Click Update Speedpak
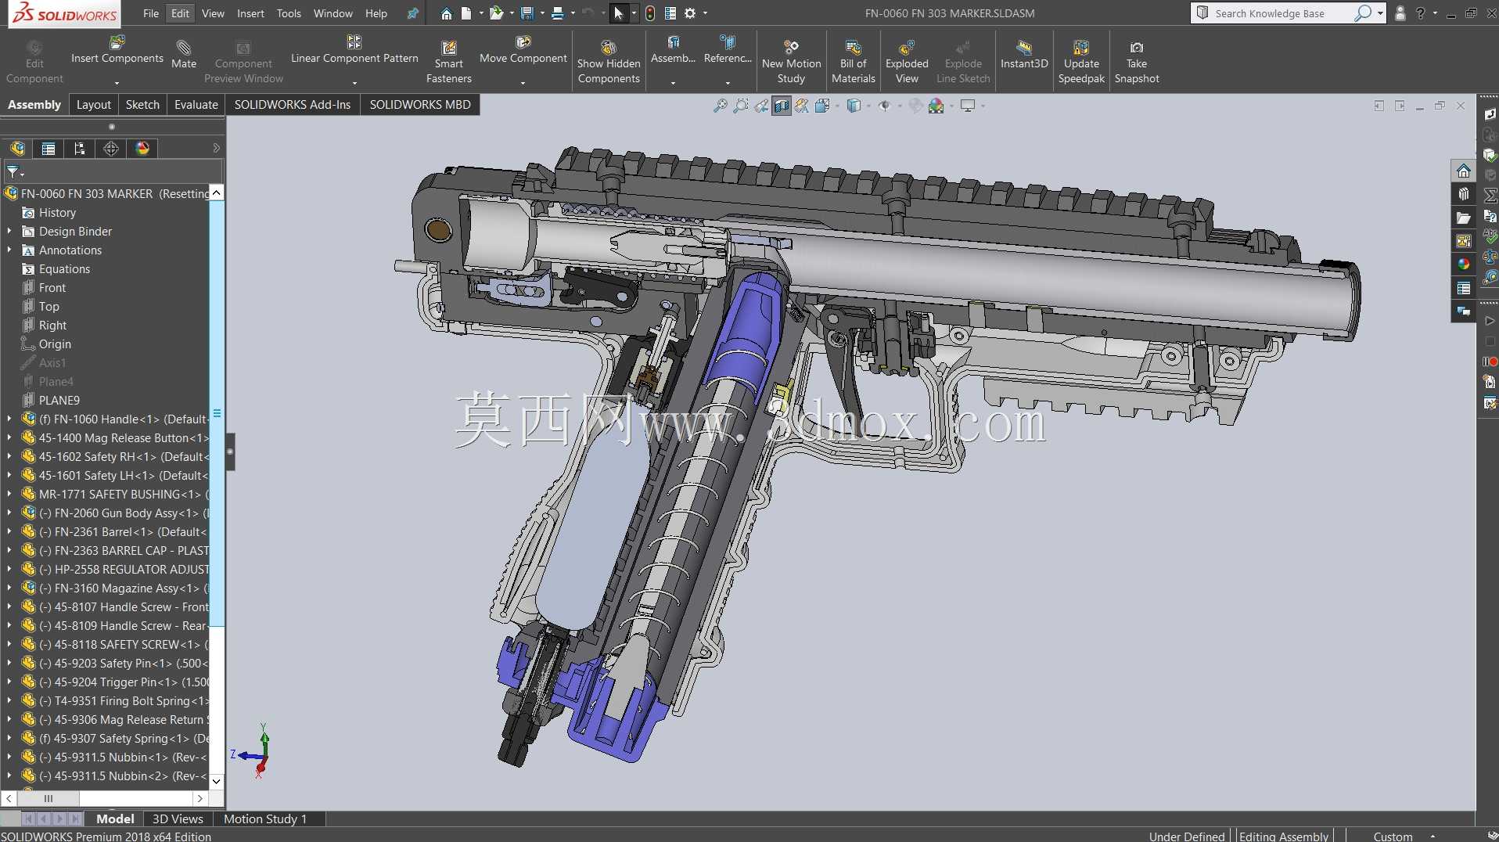The image size is (1499, 842). [x=1081, y=63]
